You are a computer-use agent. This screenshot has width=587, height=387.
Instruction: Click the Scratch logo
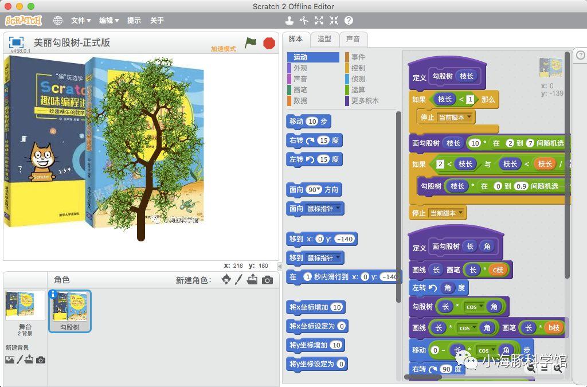click(x=23, y=20)
